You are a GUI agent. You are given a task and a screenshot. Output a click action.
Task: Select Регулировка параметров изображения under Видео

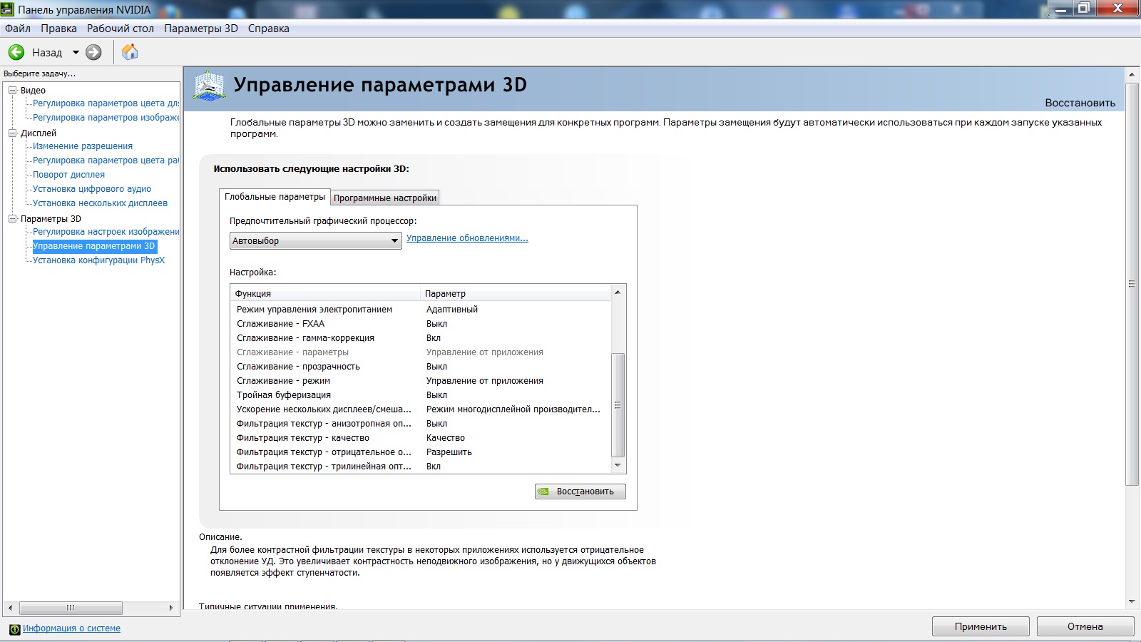coord(106,118)
